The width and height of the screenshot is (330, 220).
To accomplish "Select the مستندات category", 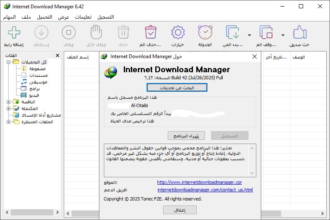I will click(39, 75).
